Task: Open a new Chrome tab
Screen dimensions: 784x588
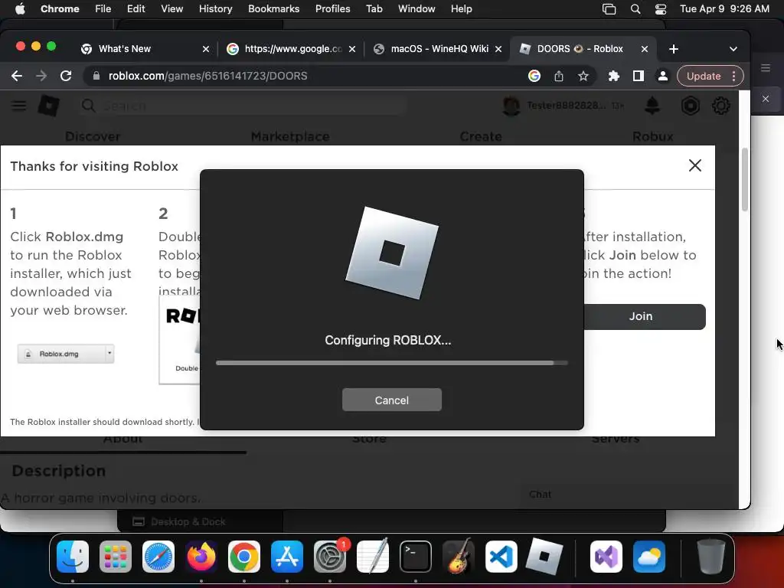Action: click(674, 49)
